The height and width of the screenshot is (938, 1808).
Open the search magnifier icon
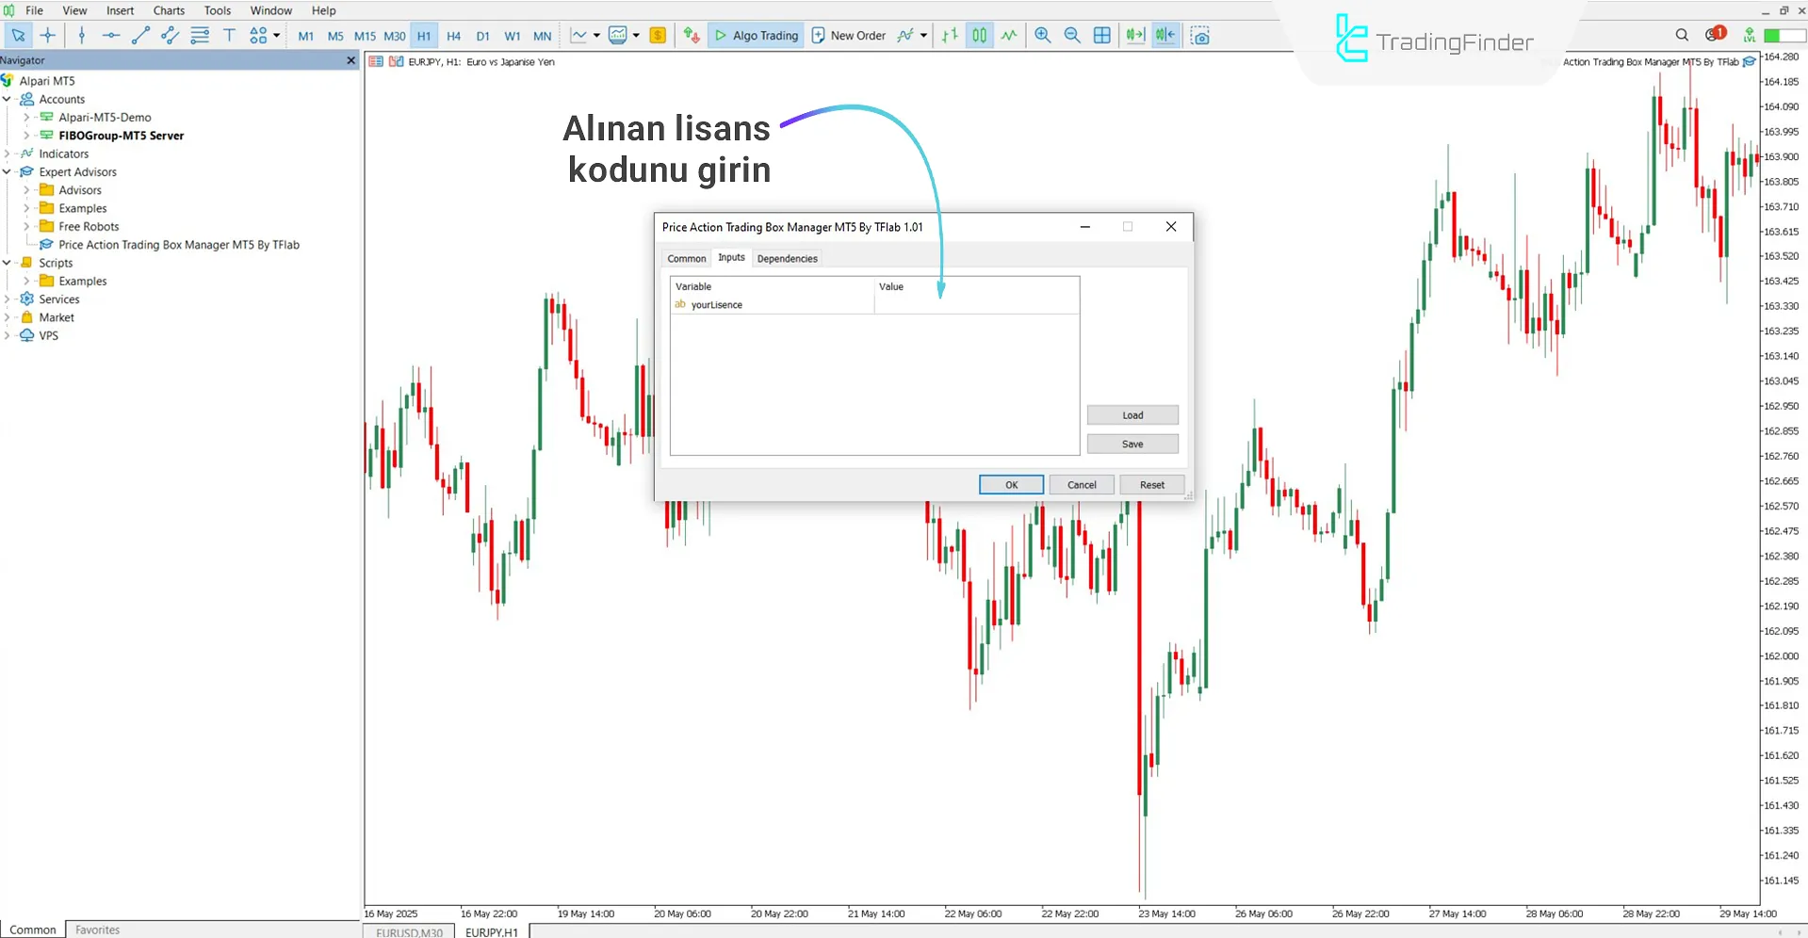point(1682,36)
